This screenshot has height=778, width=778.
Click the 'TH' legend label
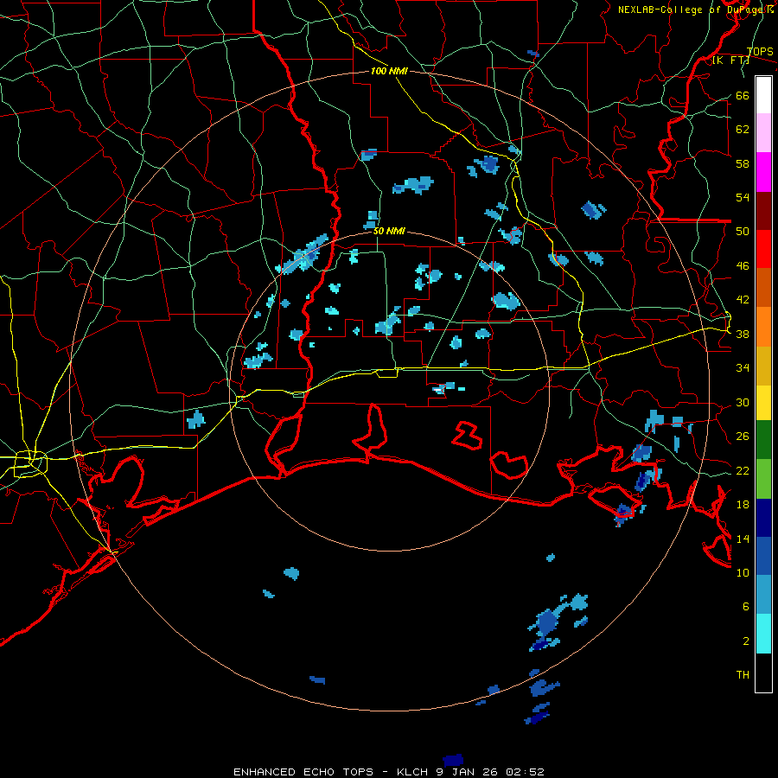[743, 675]
